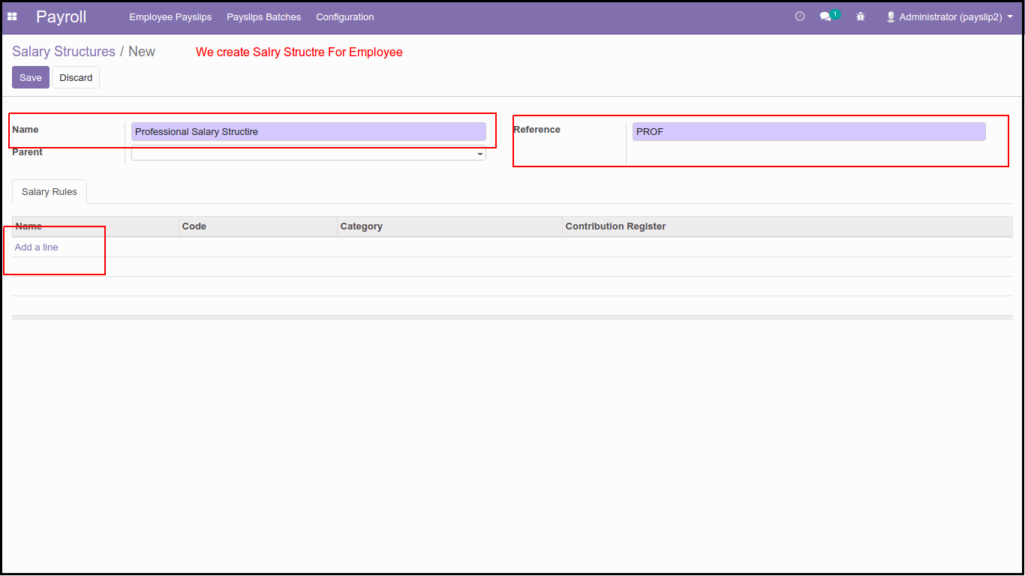Save the new salary structure

point(31,77)
